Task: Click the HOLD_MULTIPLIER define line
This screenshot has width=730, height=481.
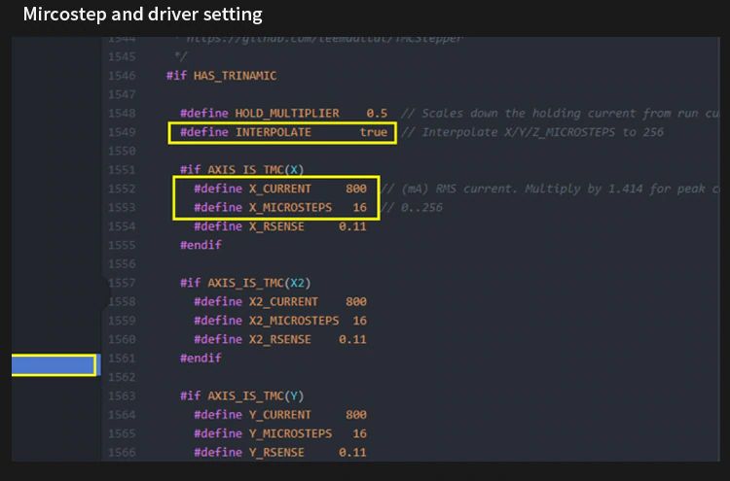Action: coord(283,114)
